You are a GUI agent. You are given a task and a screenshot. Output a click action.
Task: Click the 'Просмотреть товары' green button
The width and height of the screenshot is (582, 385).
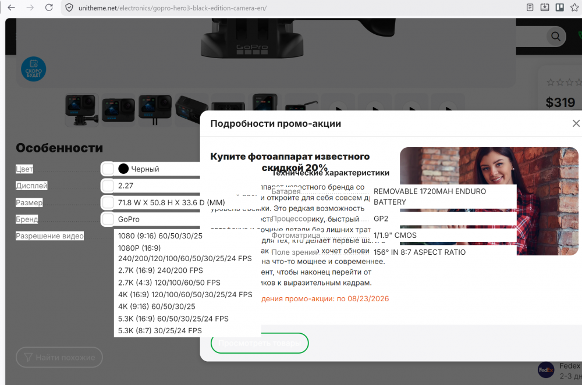(x=260, y=343)
